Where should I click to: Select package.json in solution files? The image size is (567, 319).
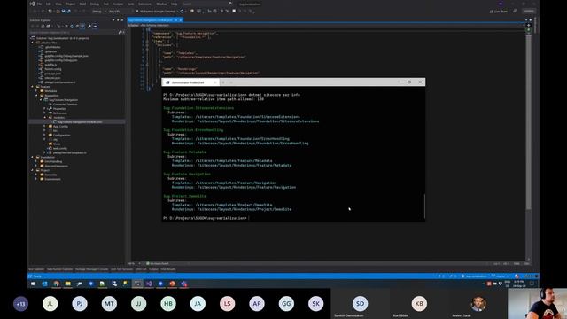53,74
